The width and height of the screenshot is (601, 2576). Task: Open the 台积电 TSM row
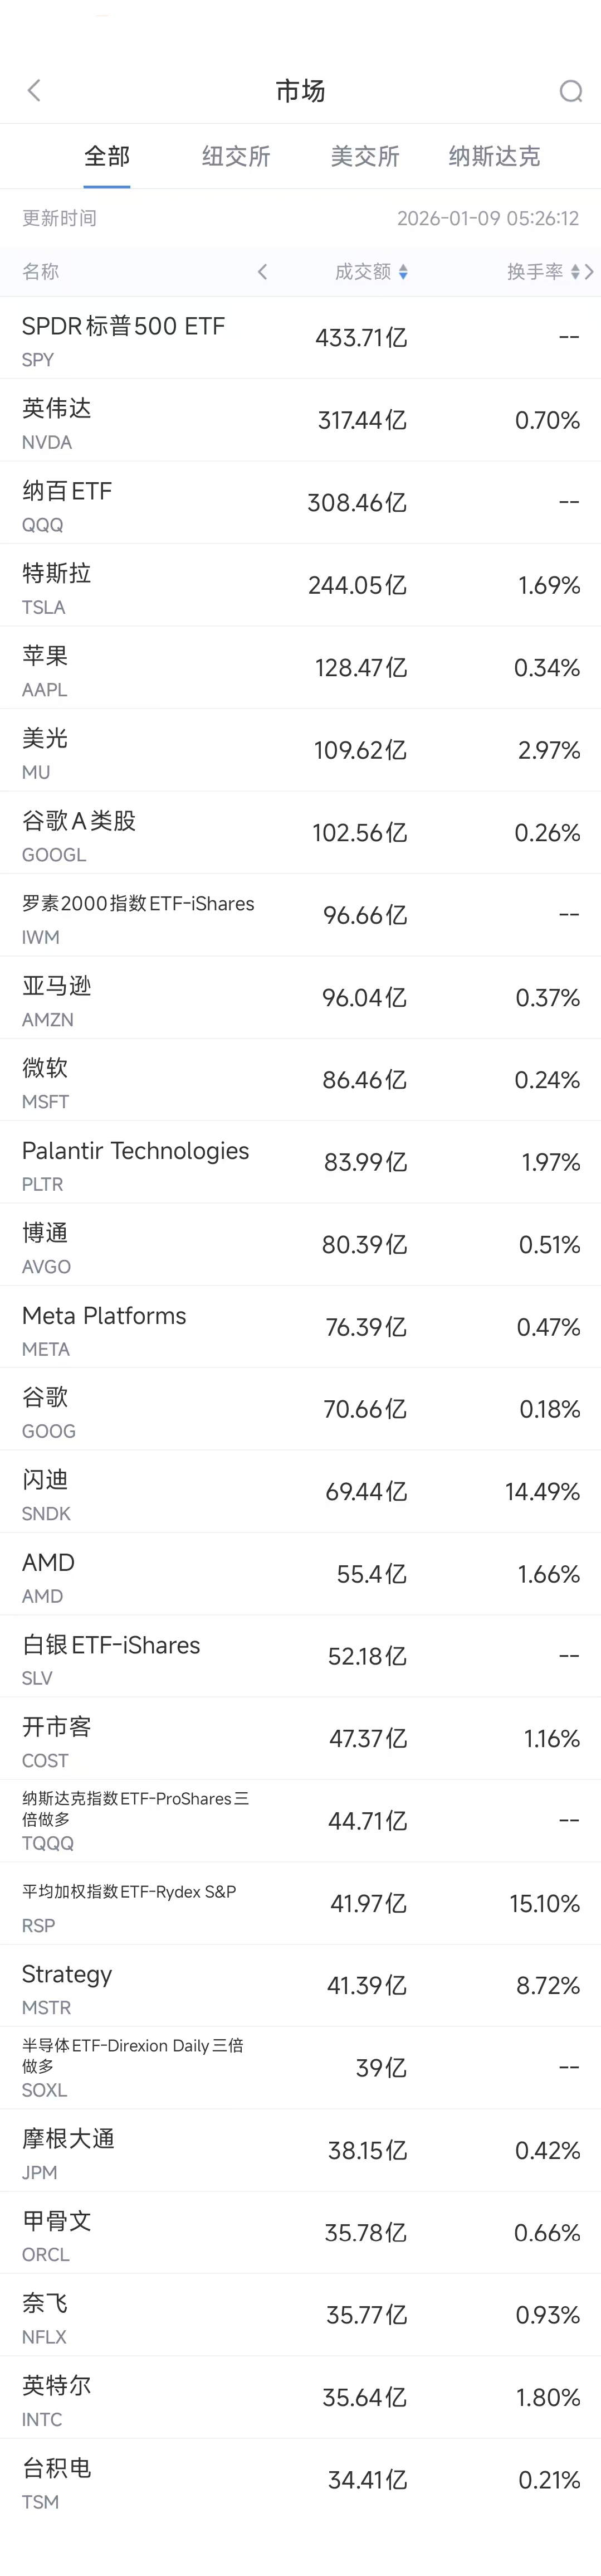(300, 2480)
